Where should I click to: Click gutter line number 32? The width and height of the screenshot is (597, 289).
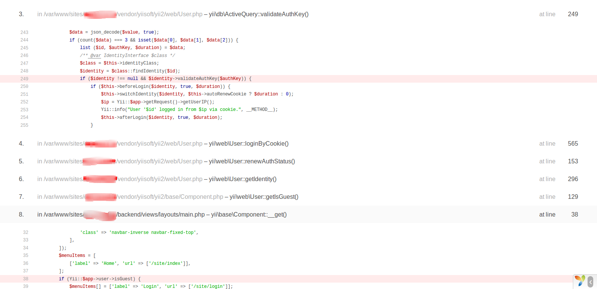click(x=26, y=232)
